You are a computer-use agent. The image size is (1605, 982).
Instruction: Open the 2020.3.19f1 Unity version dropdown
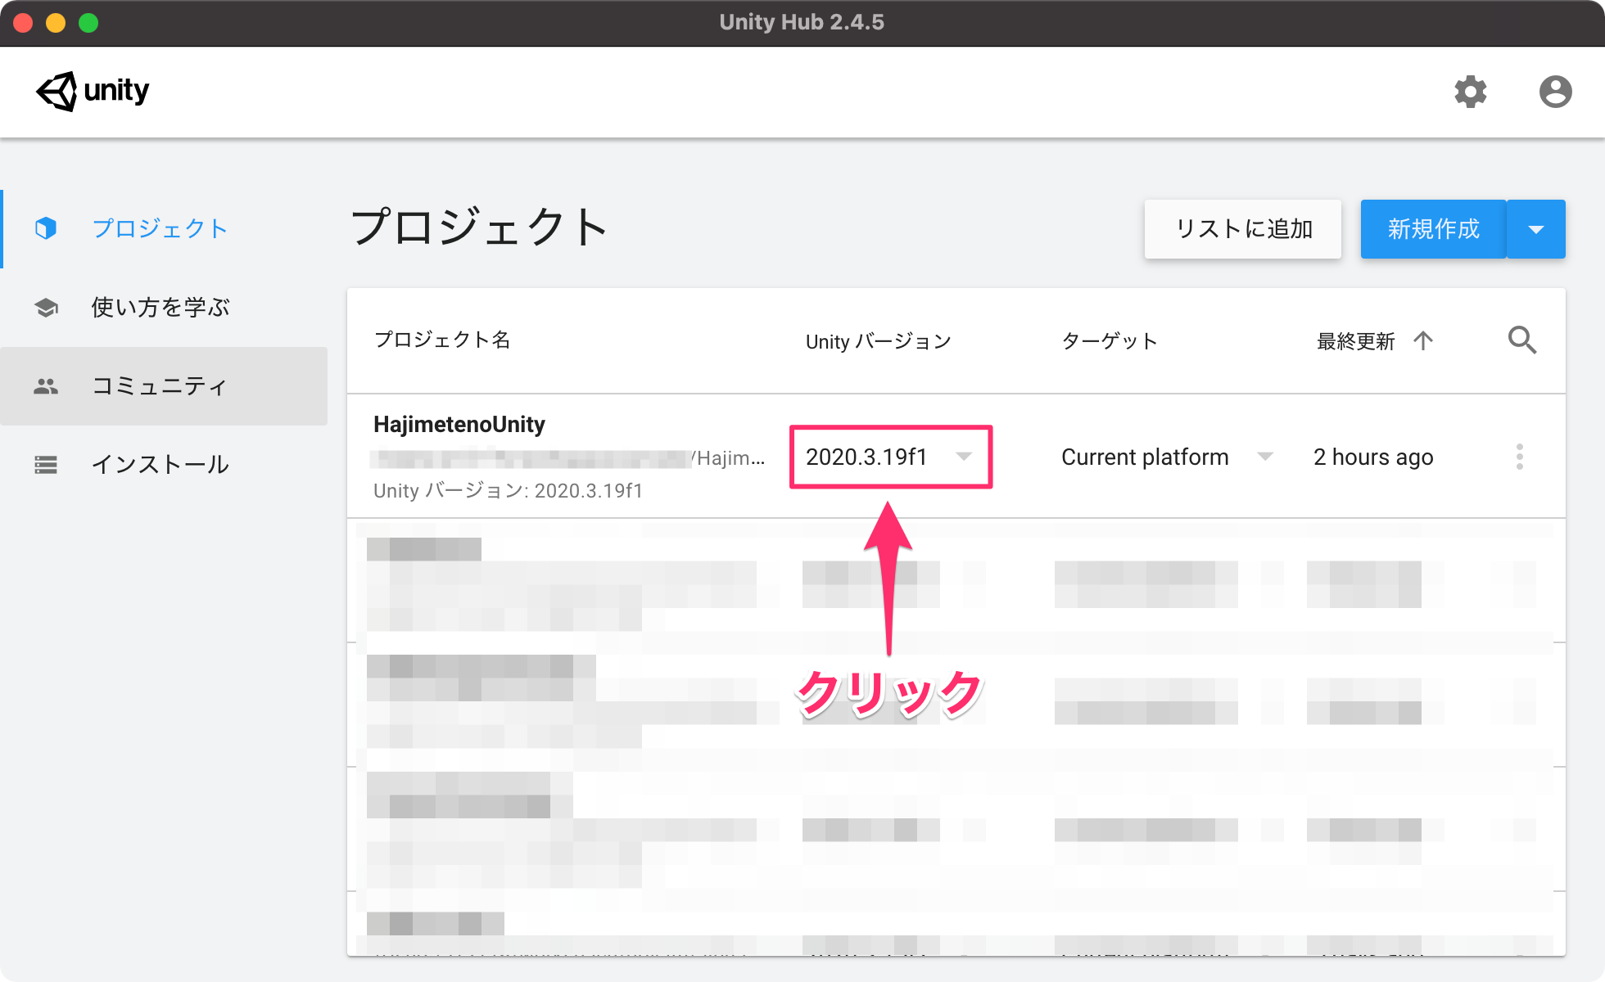890,457
